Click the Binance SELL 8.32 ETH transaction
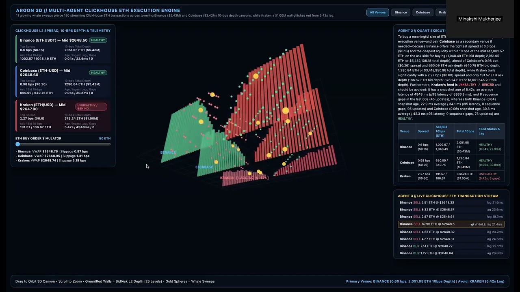The image size is (520, 292). coord(451,210)
